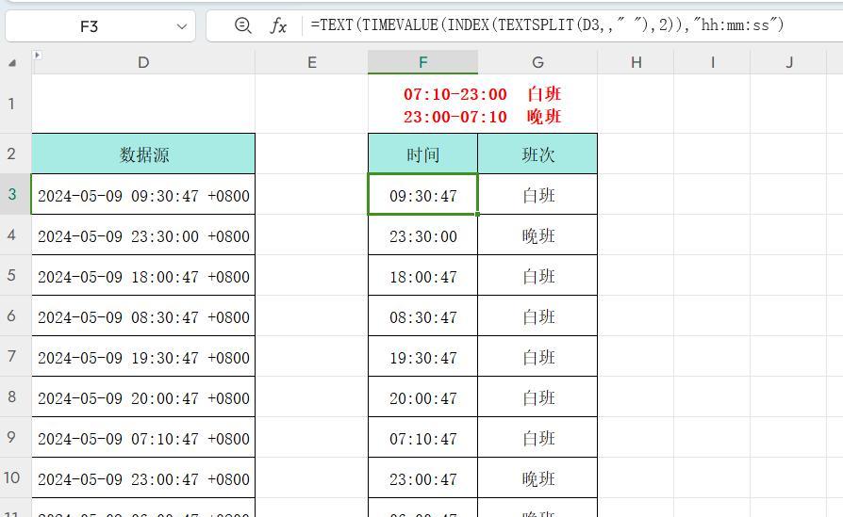Click 白班 cell next to 18:00:47
This screenshot has height=517, width=843.
coord(537,275)
